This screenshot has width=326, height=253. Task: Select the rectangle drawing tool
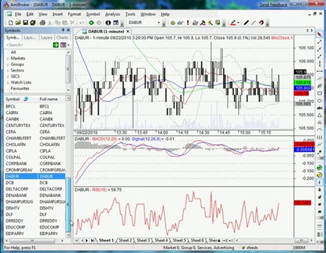319,93
